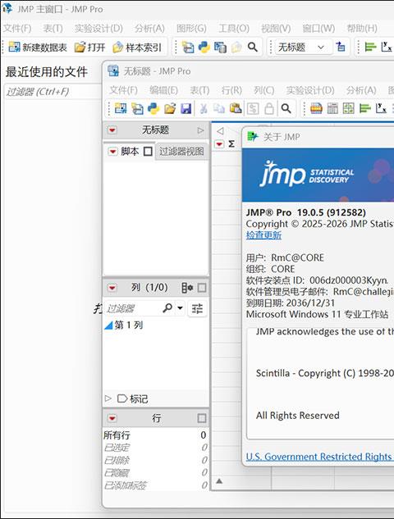The width and height of the screenshot is (394, 519).
Task: Click the new data table icon in the 无标题 window toolbar
Action: click(x=121, y=108)
